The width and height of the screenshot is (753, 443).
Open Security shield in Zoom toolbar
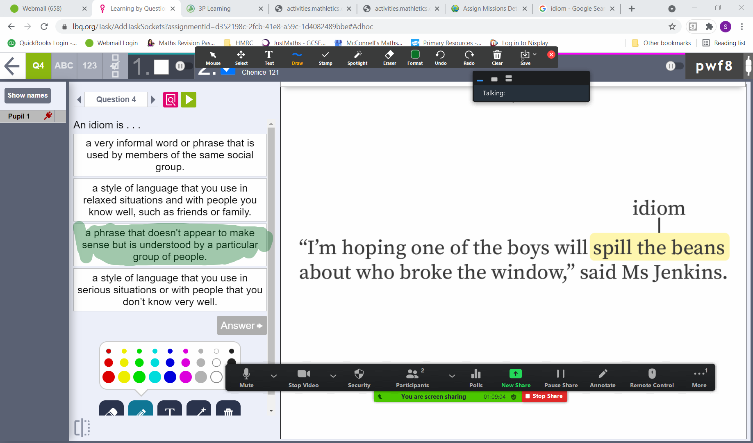[359, 378]
